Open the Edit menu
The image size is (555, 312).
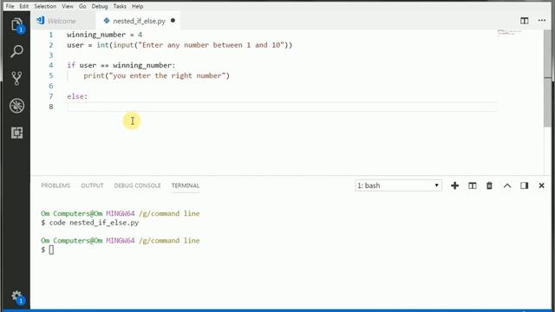pos(23,6)
